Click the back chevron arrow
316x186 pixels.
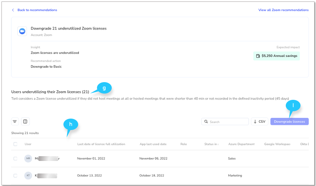13,10
